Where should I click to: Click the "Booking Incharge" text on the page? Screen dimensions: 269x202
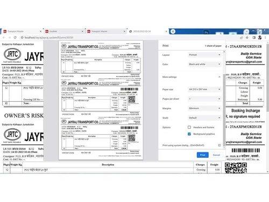point(245,110)
